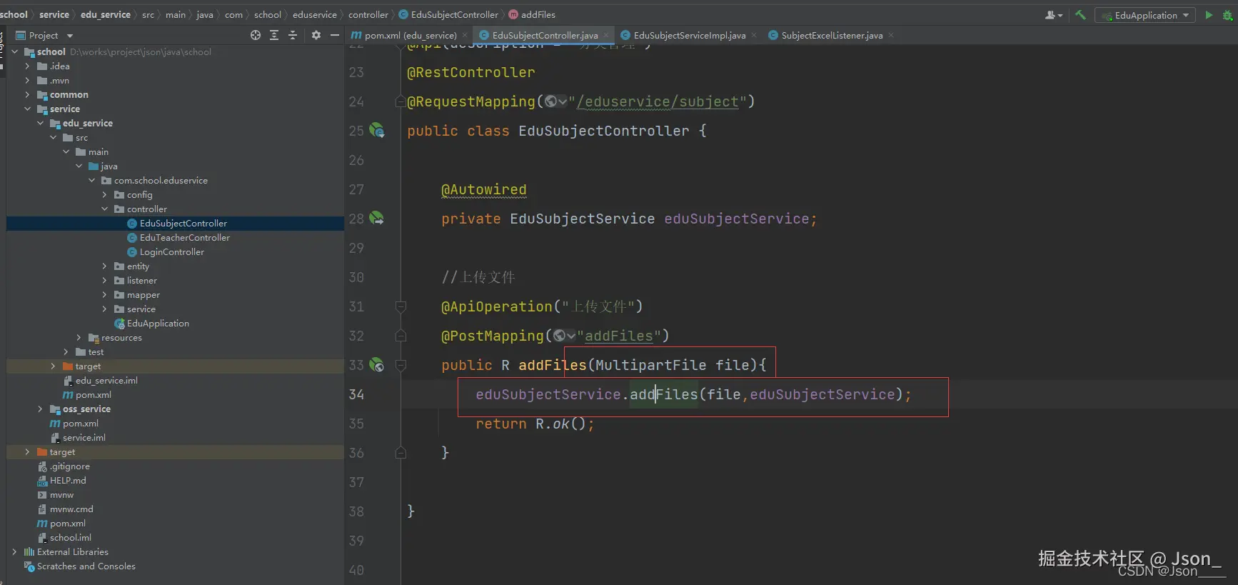Collapse the controller package
The width and height of the screenshot is (1238, 585).
(x=105, y=209)
